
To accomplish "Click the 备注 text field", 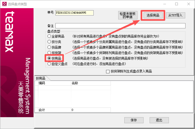I will 120,26.
